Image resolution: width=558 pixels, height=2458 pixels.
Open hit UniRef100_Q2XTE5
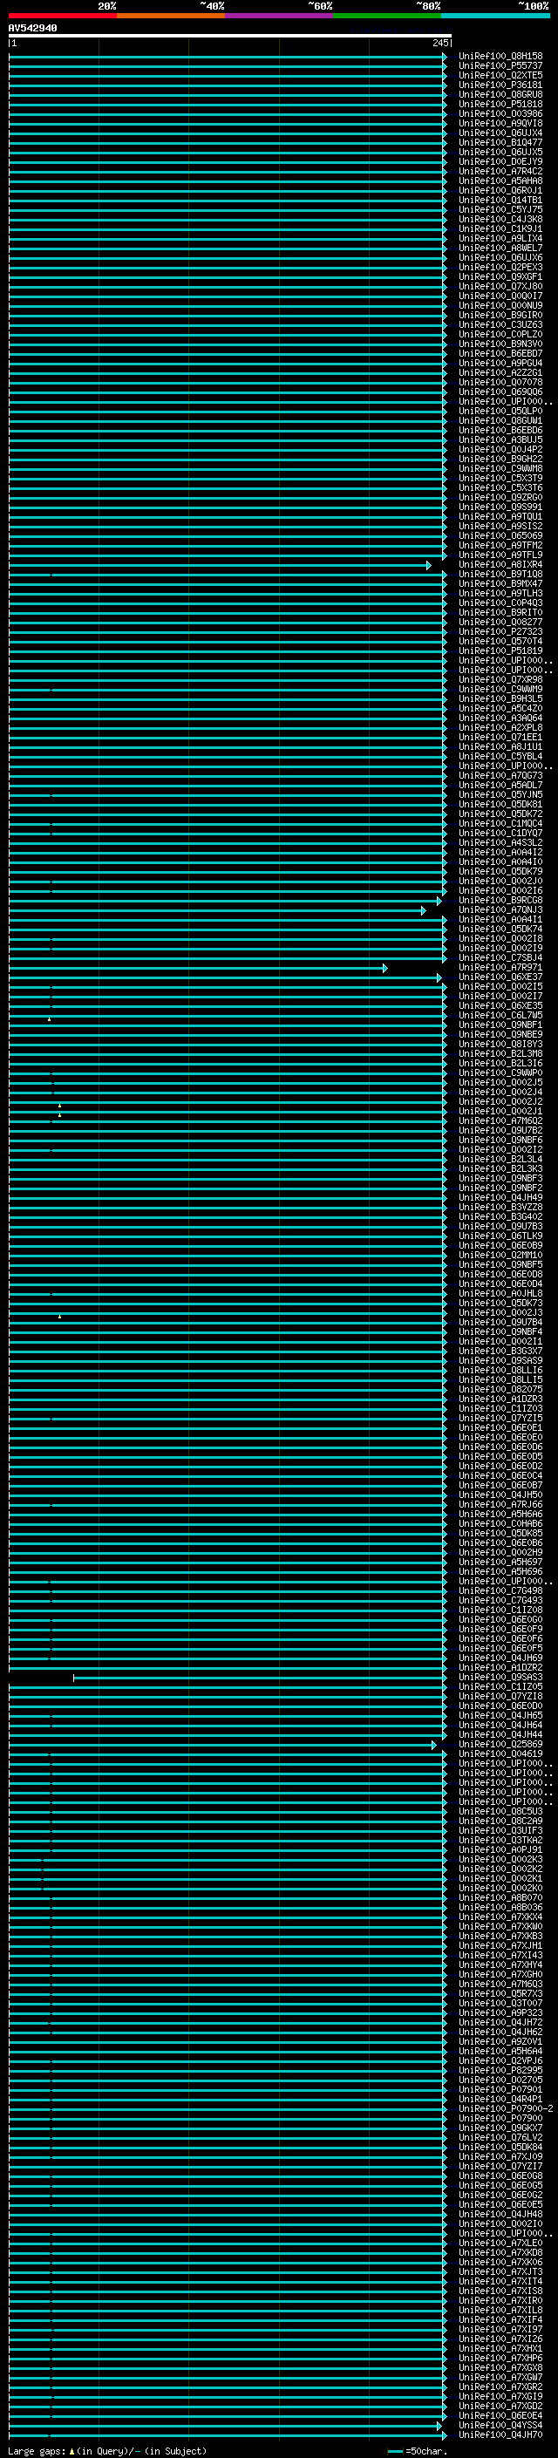[x=500, y=75]
